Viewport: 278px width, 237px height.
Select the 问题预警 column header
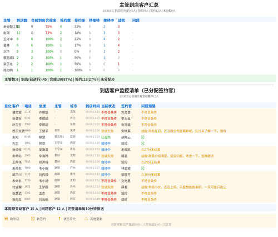click(148, 106)
